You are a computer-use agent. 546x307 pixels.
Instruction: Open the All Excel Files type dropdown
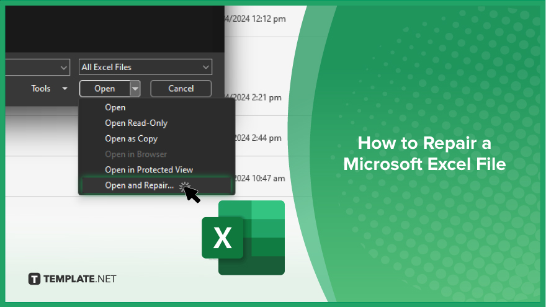coord(146,67)
